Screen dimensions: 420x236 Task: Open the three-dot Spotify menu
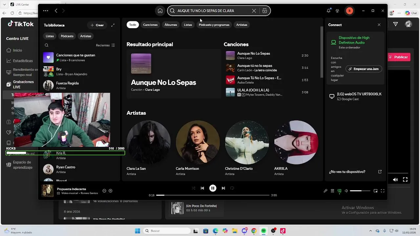[46, 11]
